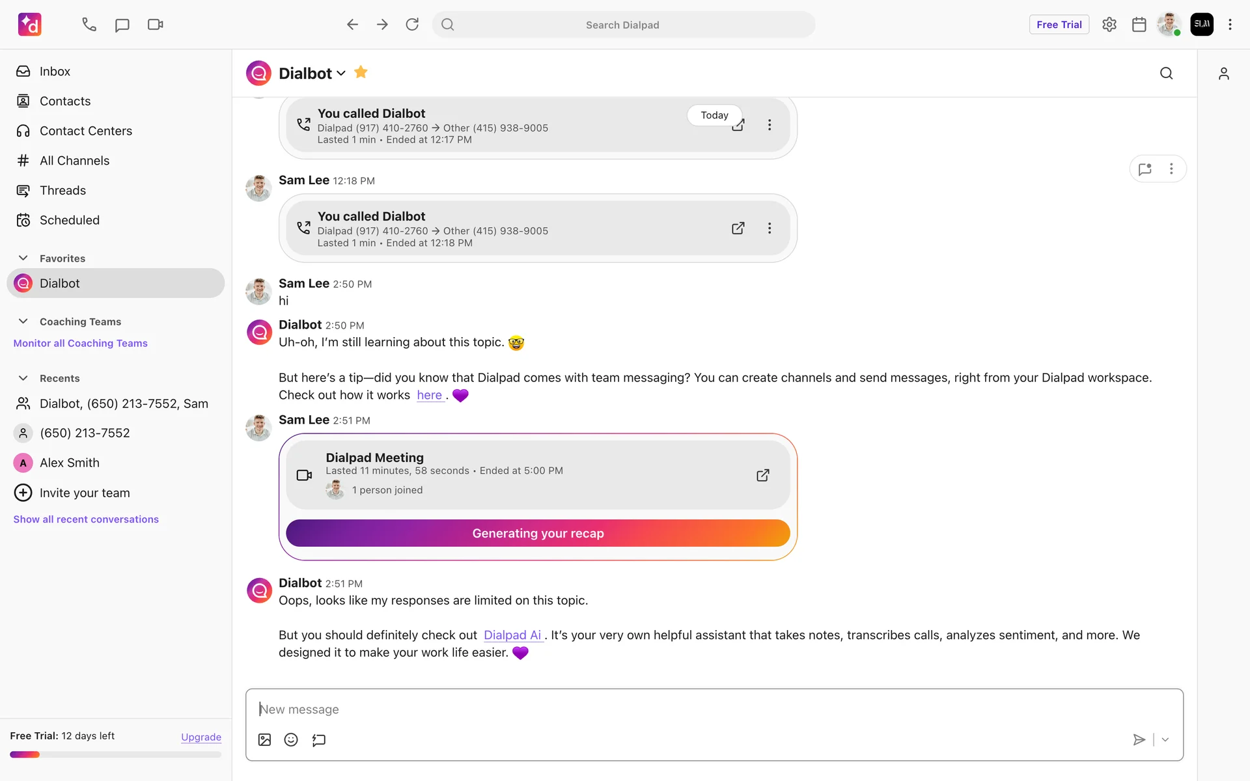
Task: Click the free trial progress bar
Action: [x=115, y=755]
